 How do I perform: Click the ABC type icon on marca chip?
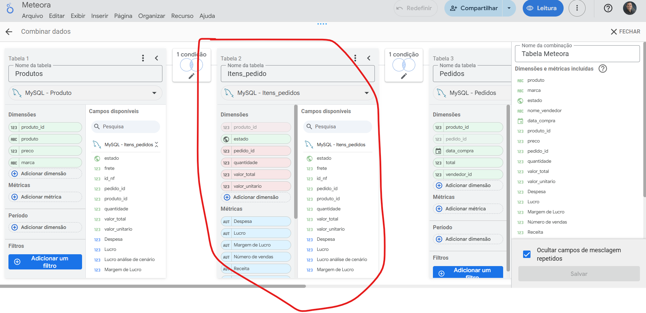(x=14, y=163)
